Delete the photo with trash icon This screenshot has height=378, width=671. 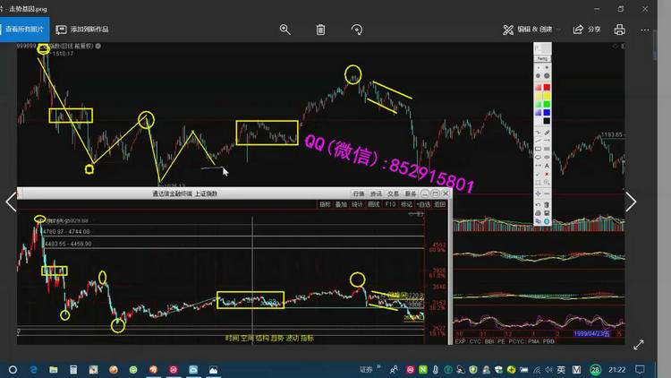[x=321, y=29]
